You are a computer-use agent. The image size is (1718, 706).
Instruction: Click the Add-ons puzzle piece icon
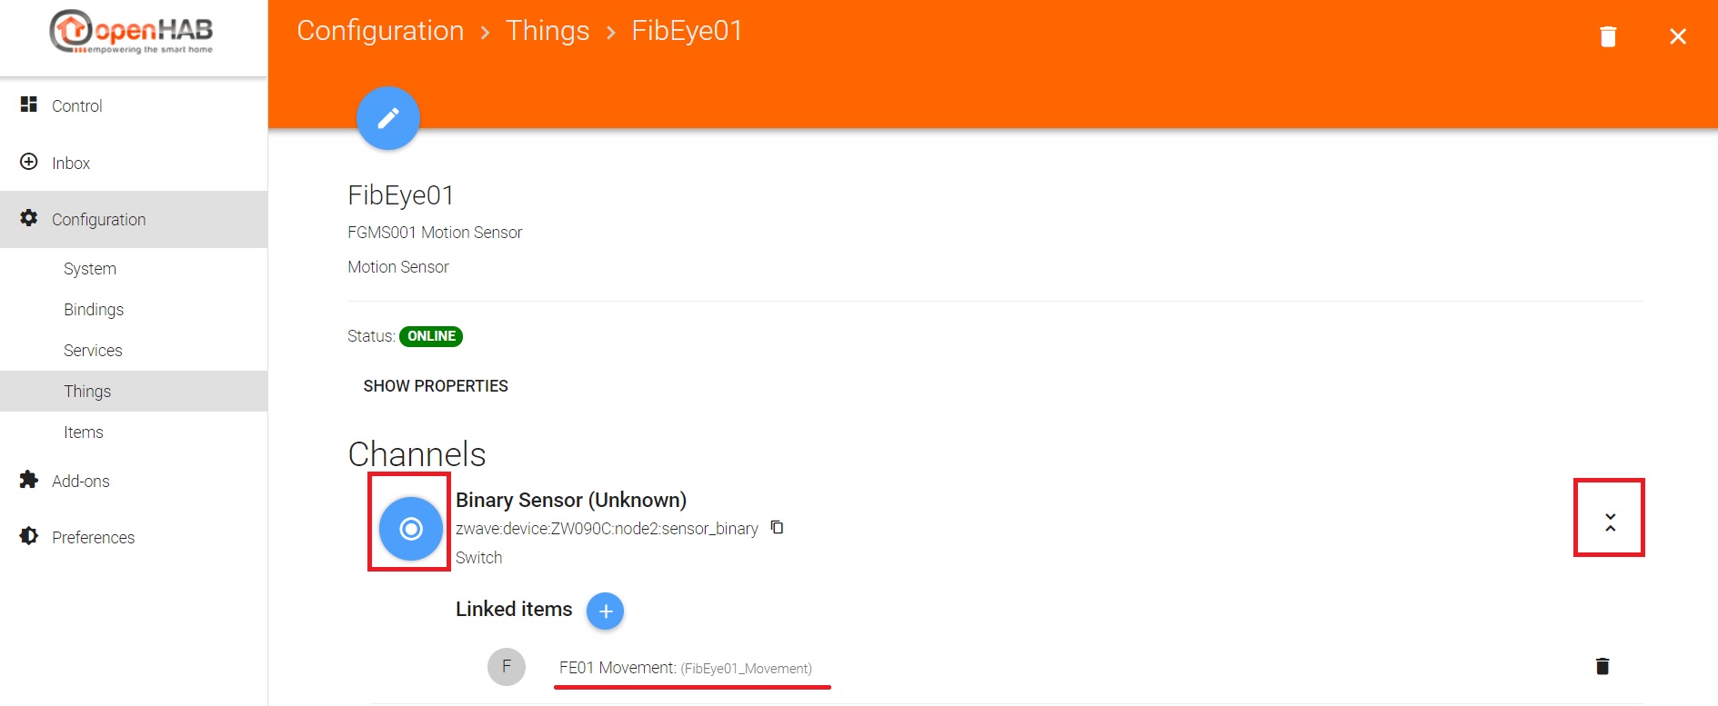pos(29,480)
